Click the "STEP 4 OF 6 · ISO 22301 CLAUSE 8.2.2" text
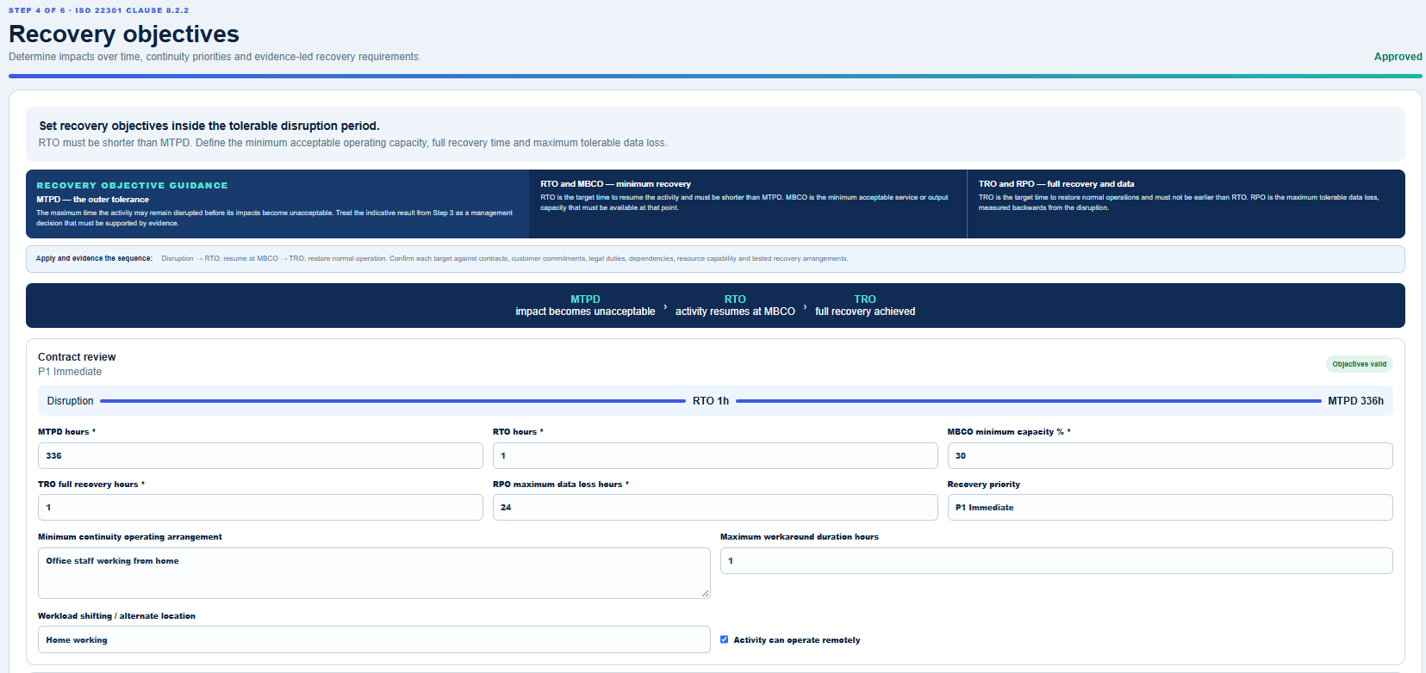Viewport: 1426px width, 673px height. tap(99, 10)
